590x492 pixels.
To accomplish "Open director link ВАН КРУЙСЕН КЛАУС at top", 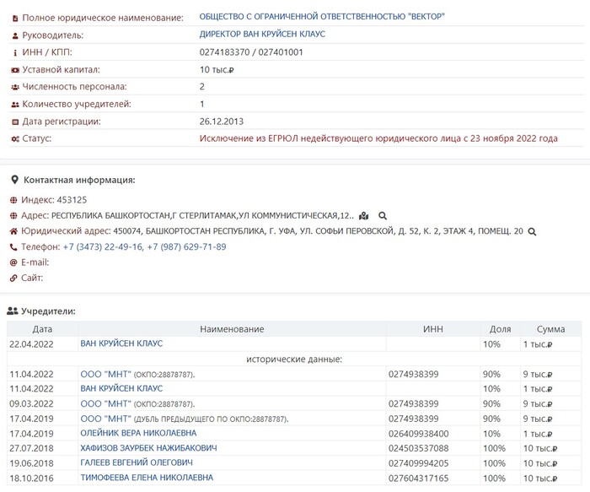I will click(262, 35).
